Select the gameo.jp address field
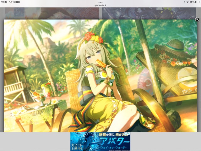This screenshot has height=151, width=201. click(100, 5)
